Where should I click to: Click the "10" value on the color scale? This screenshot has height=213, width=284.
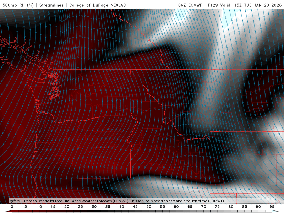(x=39, y=207)
